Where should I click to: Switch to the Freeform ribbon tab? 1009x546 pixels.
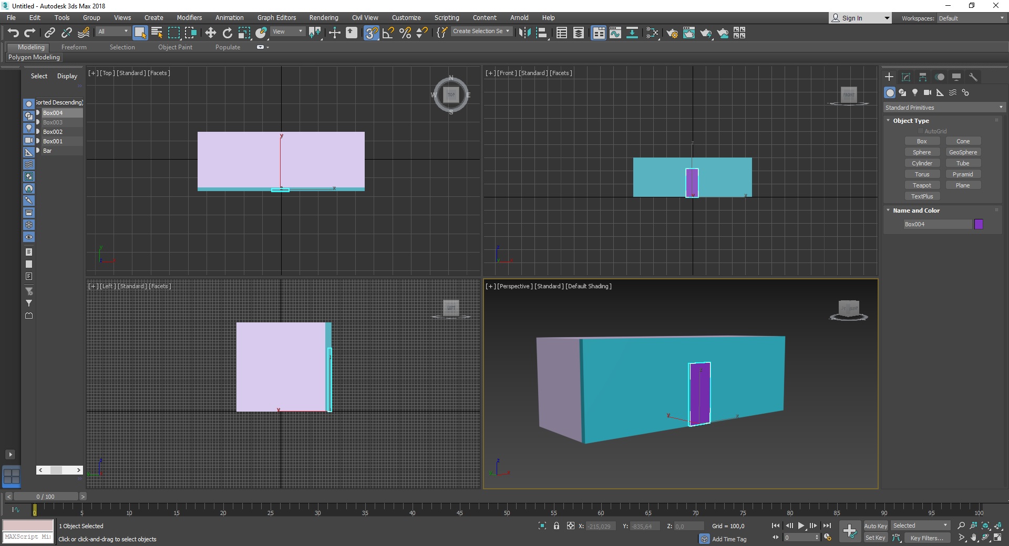click(74, 47)
